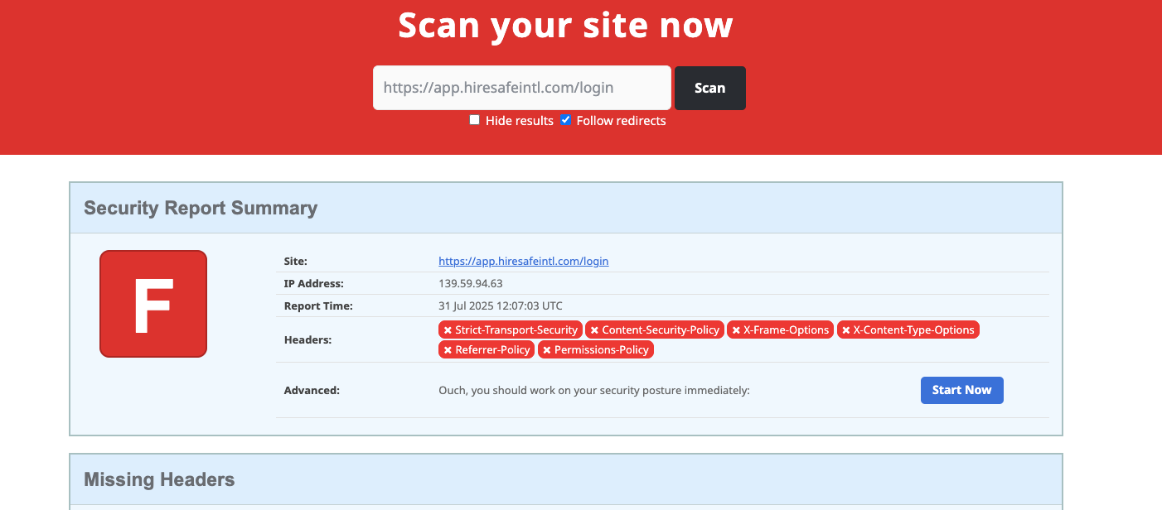Viewport: 1162px width, 510px height.
Task: Focus the URL input field to scan
Action: (x=521, y=88)
